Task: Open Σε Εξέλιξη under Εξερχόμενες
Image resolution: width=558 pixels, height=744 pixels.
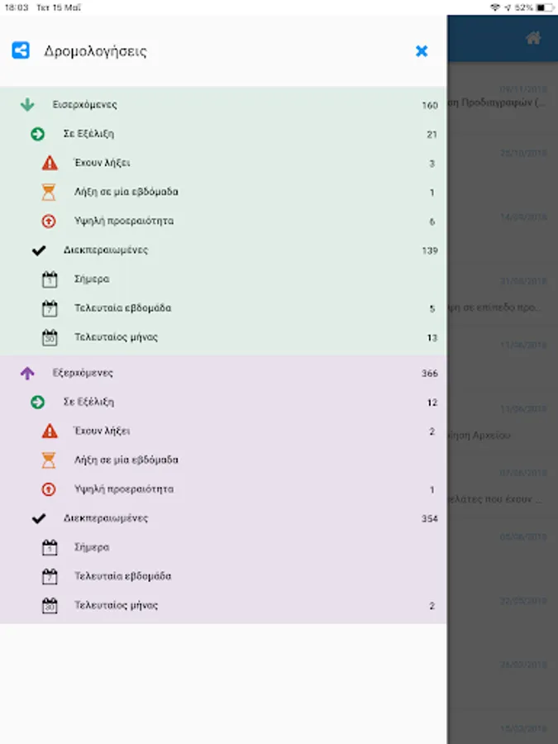Action: [223, 402]
